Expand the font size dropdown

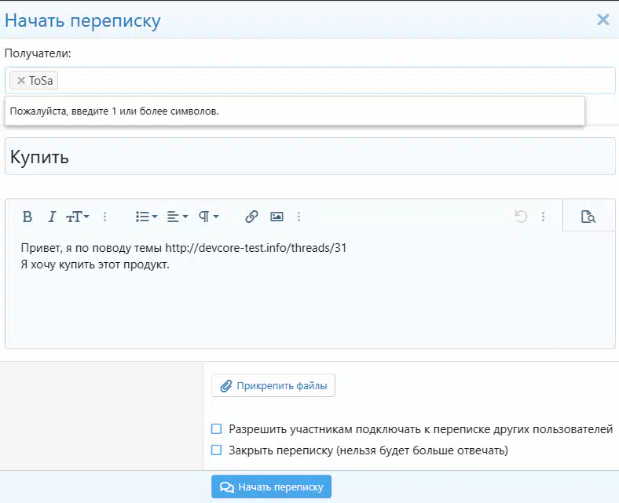pos(78,217)
